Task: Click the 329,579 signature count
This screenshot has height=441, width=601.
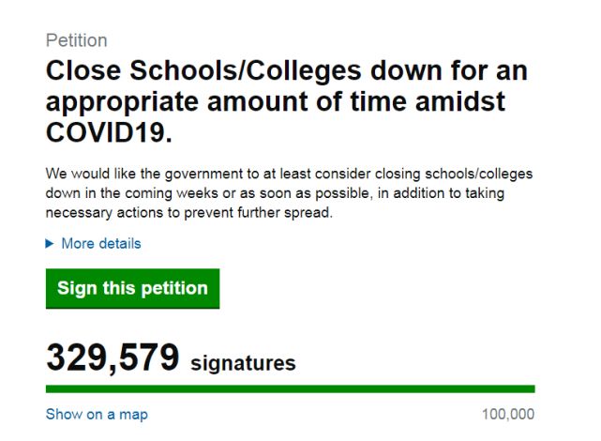Action: pos(113,358)
